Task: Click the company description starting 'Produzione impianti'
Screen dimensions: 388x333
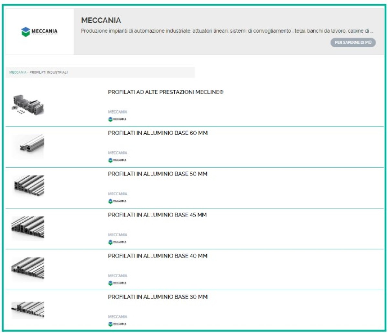Action: [227, 31]
